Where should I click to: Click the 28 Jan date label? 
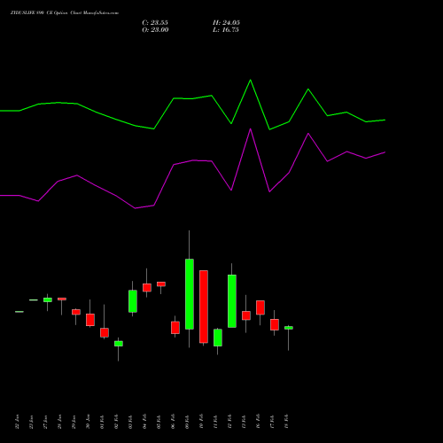pyautogui.click(x=59, y=422)
